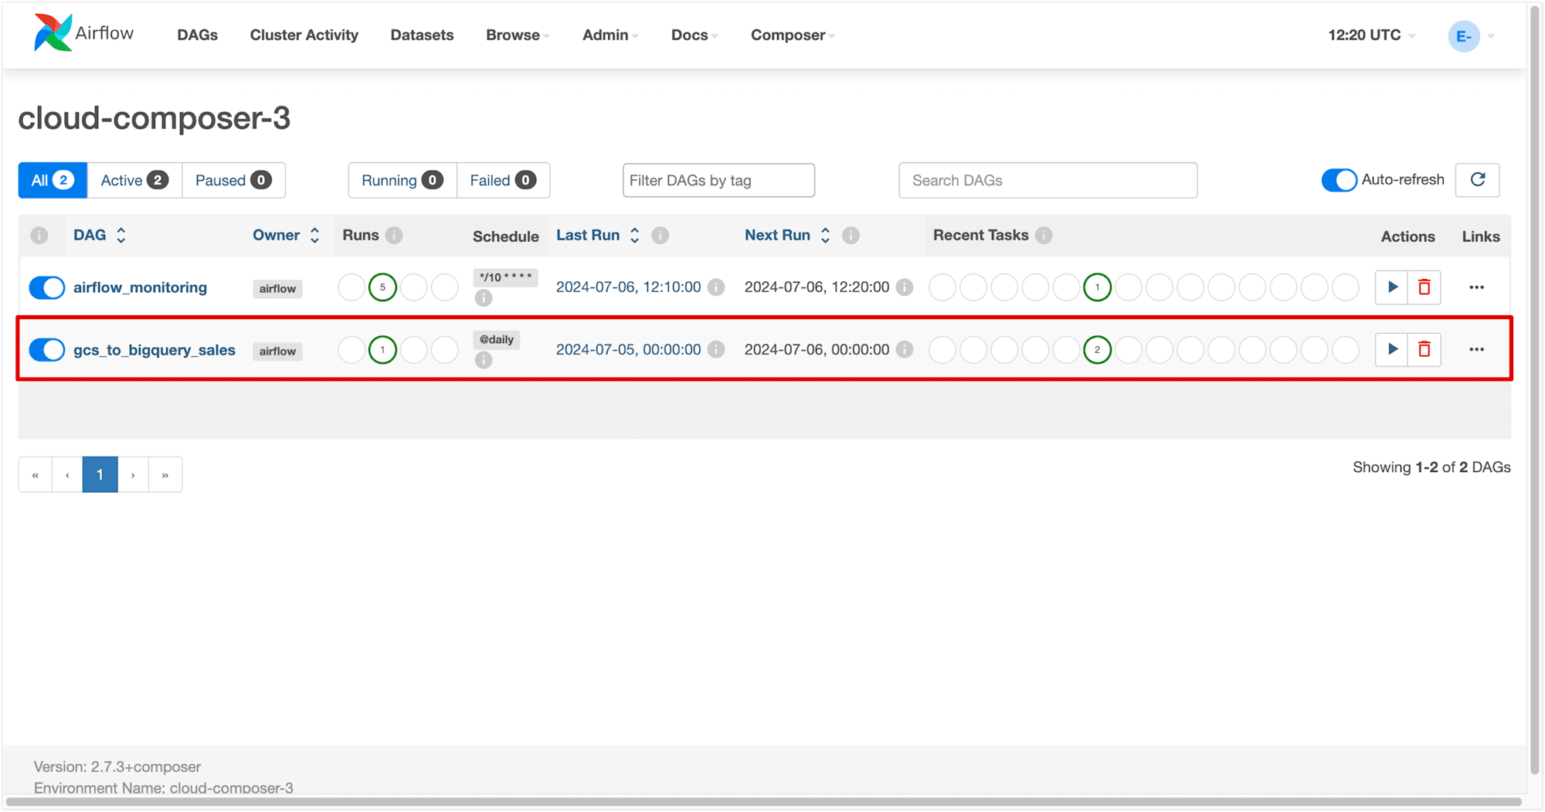This screenshot has width=1545, height=812.
Task: Click the info icon beside Last Run header
Action: click(x=660, y=236)
